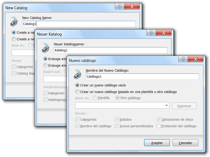Click the Base on combo box in New Catalog
The height and width of the screenshot is (157, 210).
coord(23,53)
